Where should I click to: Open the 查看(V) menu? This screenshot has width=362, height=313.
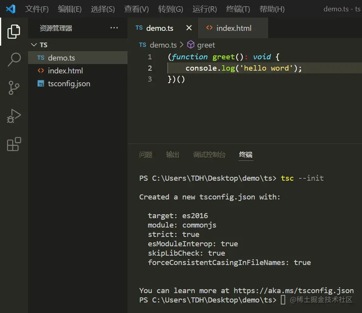click(136, 9)
